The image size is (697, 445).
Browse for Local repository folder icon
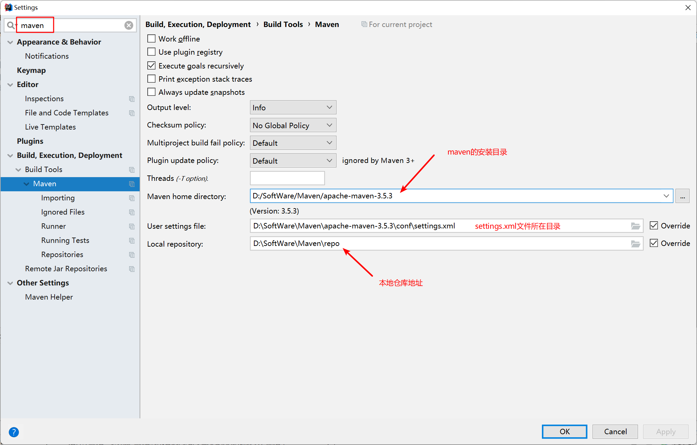635,244
